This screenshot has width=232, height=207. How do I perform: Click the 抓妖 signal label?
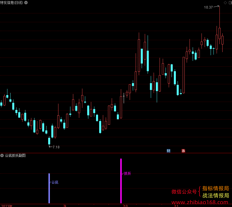point(127,173)
